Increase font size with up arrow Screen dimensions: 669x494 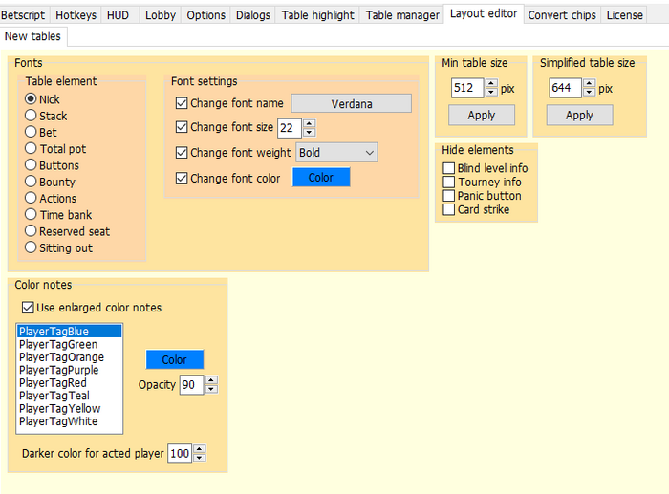(x=309, y=122)
